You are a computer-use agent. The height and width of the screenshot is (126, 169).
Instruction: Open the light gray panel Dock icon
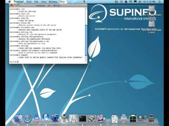click(73, 118)
